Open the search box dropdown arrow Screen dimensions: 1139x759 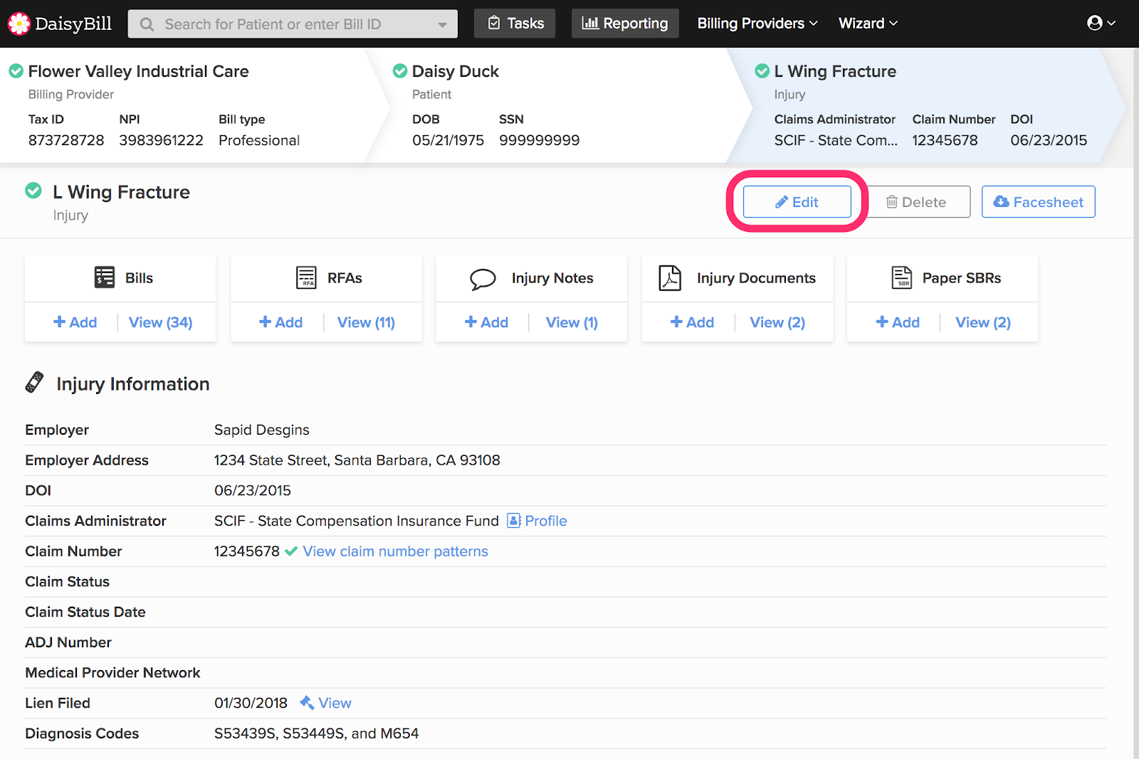443,25
